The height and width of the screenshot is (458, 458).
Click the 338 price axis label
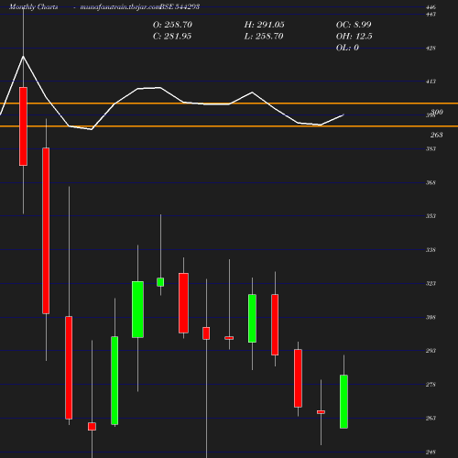coord(431,250)
